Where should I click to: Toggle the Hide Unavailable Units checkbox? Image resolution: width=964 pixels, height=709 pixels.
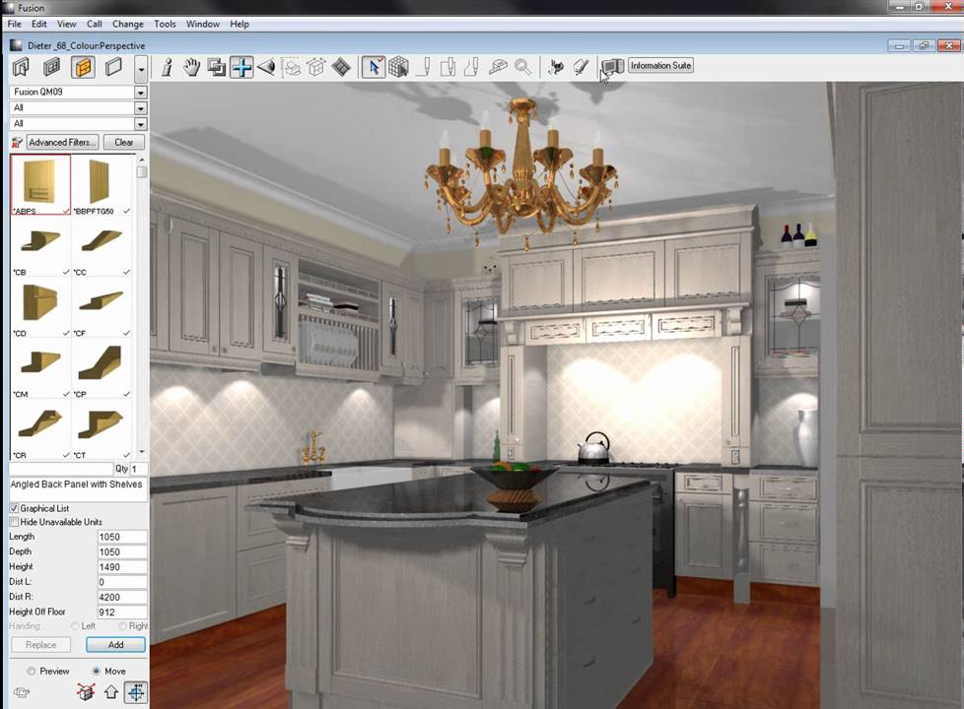pos(14,522)
